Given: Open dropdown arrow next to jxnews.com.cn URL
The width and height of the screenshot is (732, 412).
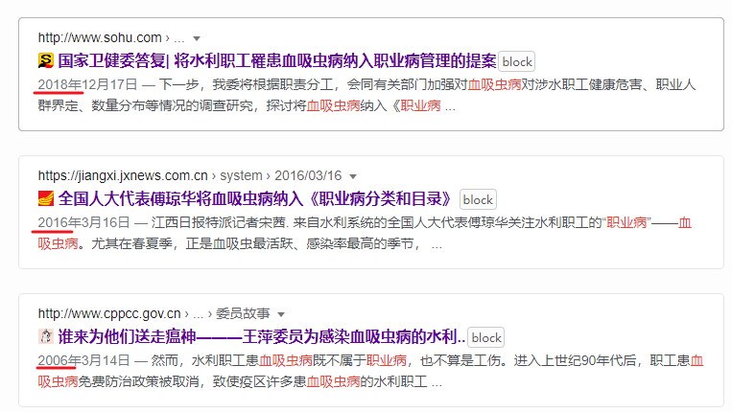Looking at the screenshot, I should click(x=353, y=176).
